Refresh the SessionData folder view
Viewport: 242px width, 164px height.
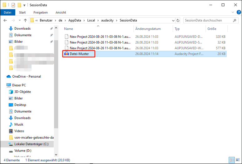[x=178, y=20]
